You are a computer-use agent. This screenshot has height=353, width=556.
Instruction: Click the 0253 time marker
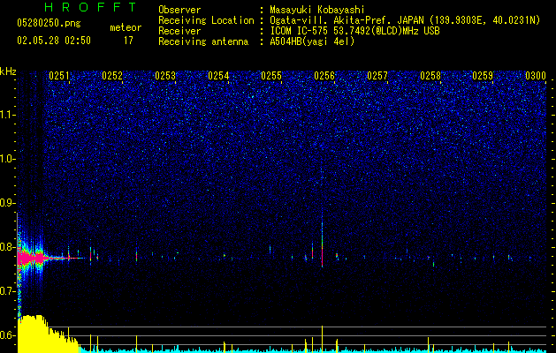point(165,76)
